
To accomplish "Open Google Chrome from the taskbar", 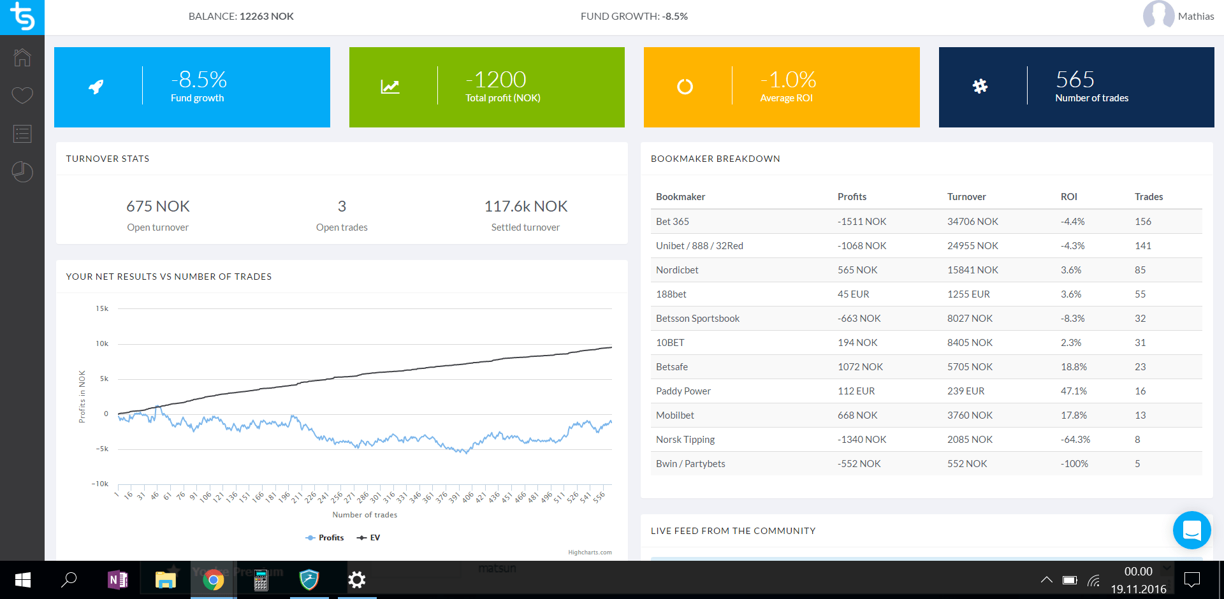I will 214,580.
